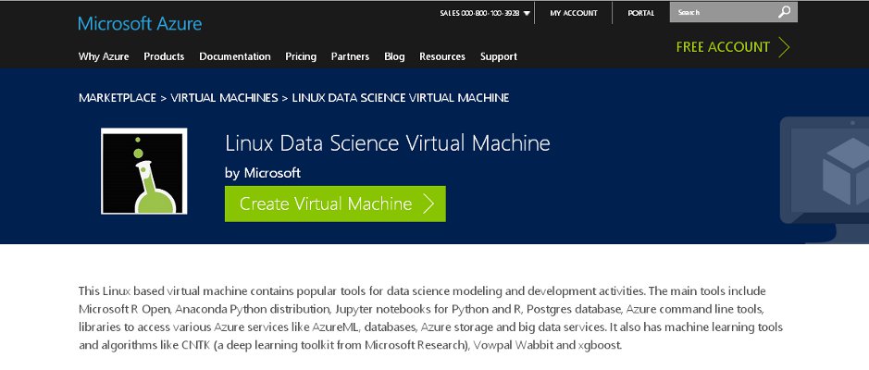Open the Pricing menu item
The height and width of the screenshot is (370, 869).
301,56
